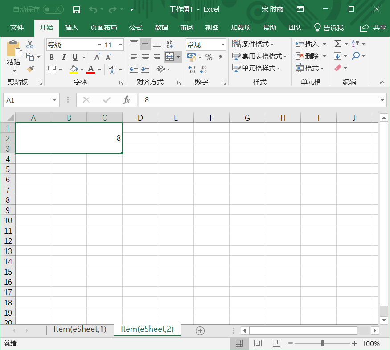Apply italic formatting to the cell
Screen dimensions: 390x350
tap(63, 57)
